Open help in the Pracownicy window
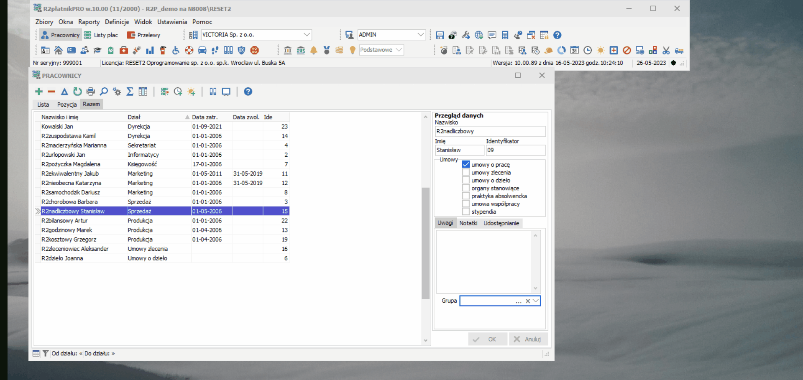 248,92
